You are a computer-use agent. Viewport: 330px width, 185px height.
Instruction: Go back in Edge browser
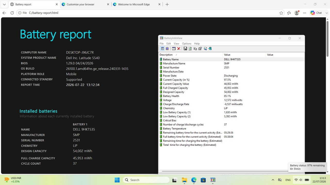coord(4,13)
